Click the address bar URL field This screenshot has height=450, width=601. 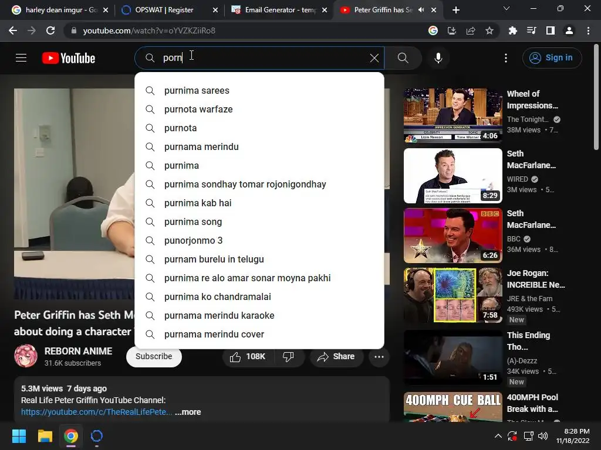245,30
